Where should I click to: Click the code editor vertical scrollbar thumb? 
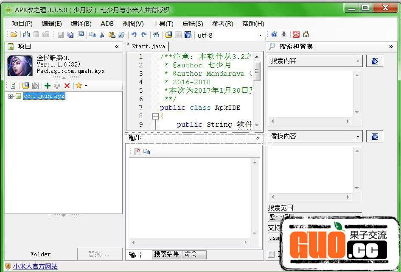[257, 71]
